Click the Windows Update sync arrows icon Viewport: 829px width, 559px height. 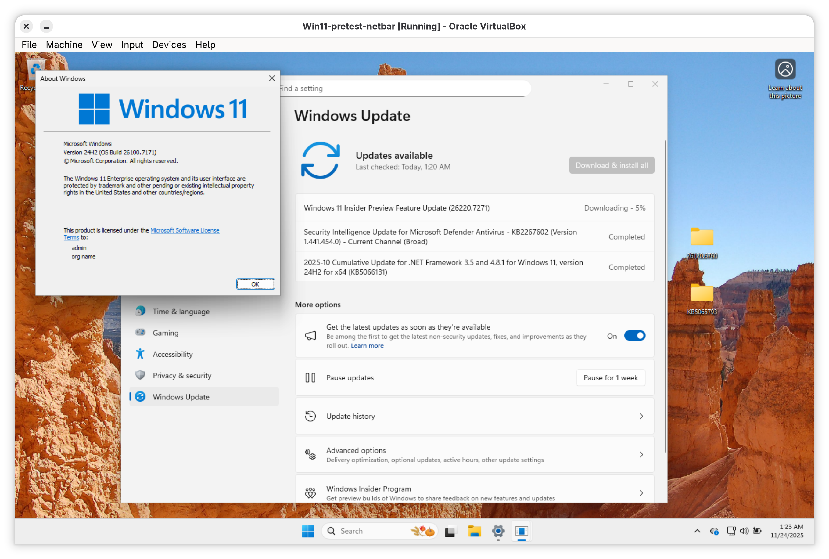coord(320,160)
